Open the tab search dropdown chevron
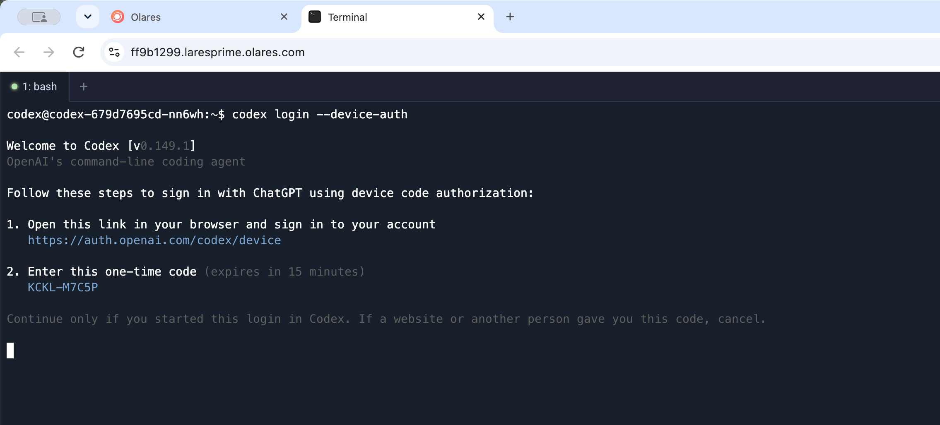 87,17
